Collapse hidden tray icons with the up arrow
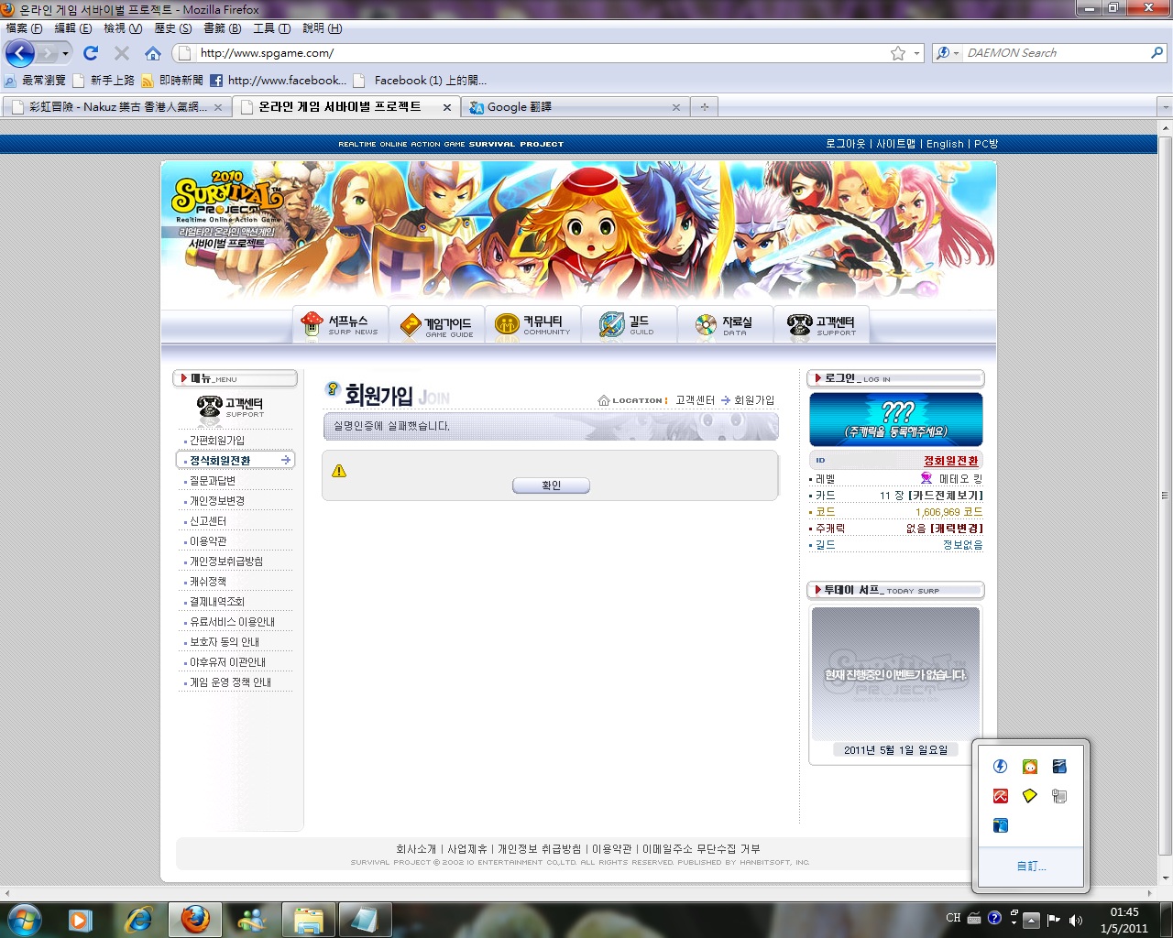 point(1032,920)
